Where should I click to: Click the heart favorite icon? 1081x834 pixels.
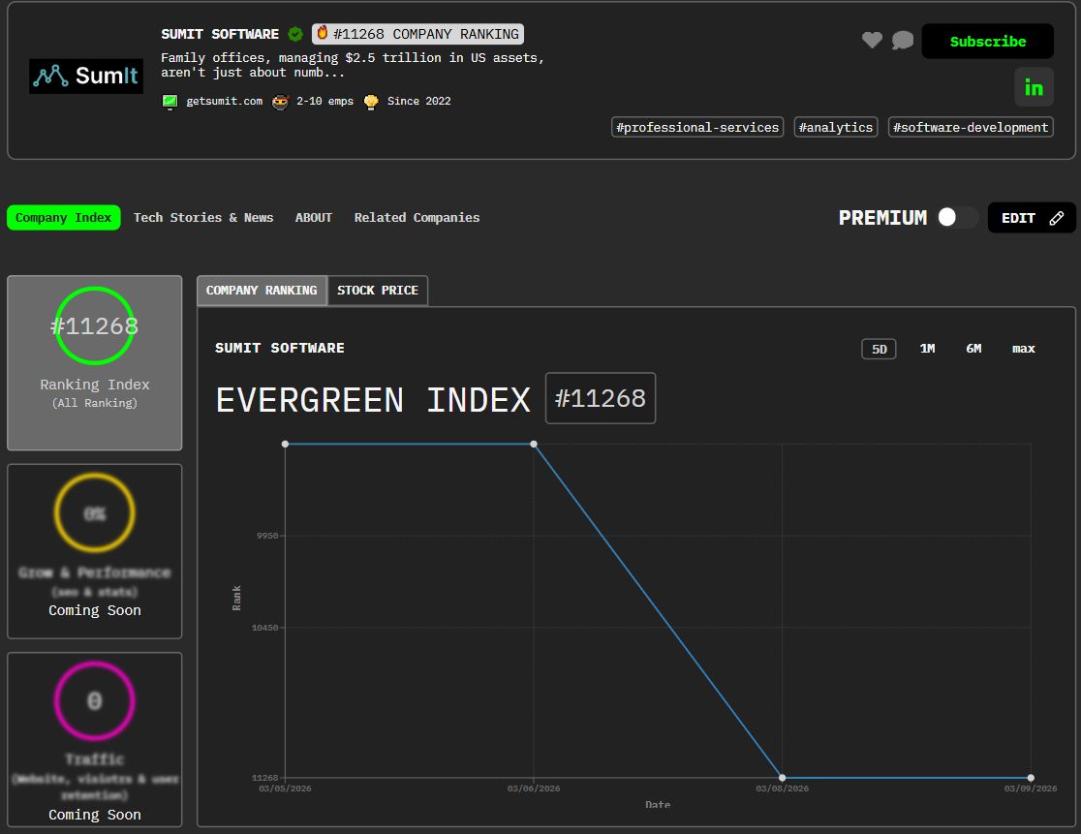pyautogui.click(x=872, y=40)
